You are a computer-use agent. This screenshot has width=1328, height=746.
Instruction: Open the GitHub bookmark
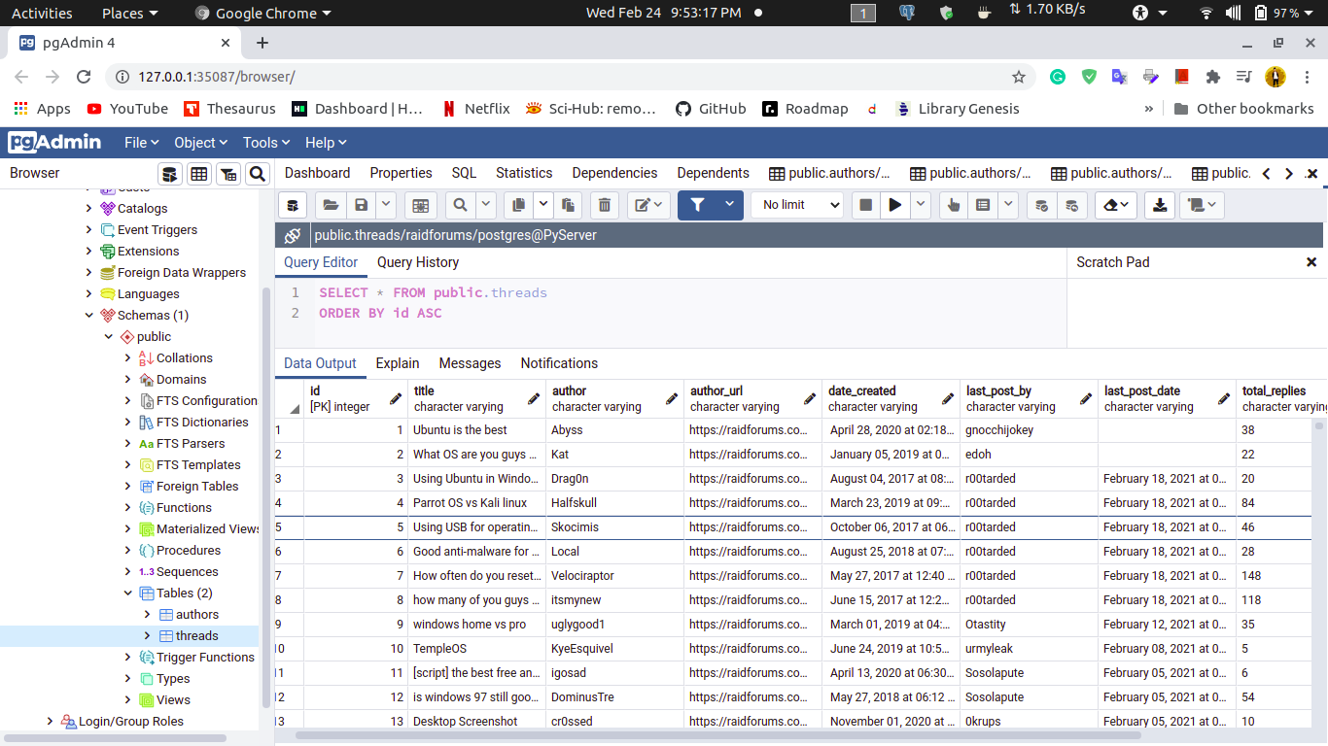[711, 109]
